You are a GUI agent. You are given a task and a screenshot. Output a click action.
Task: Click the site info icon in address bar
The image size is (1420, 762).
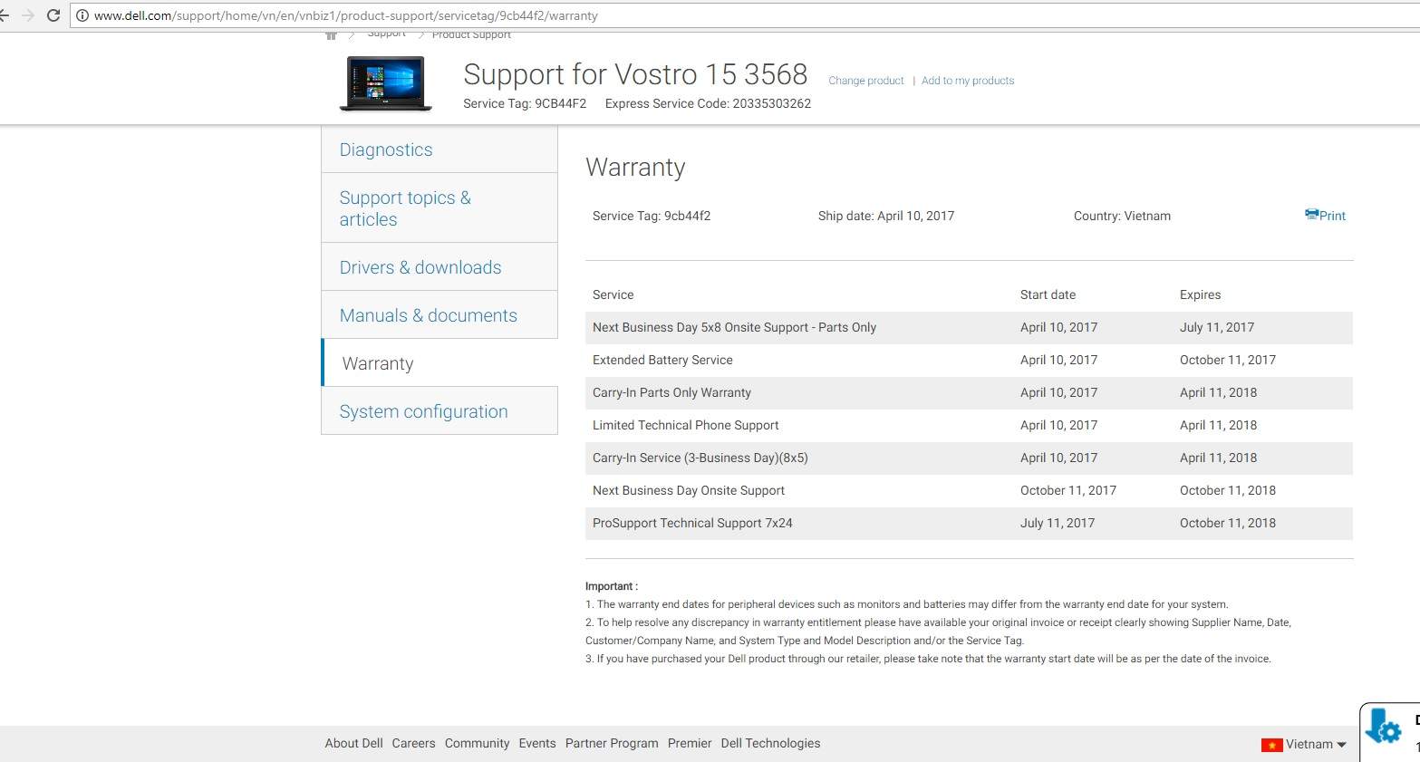point(82,15)
